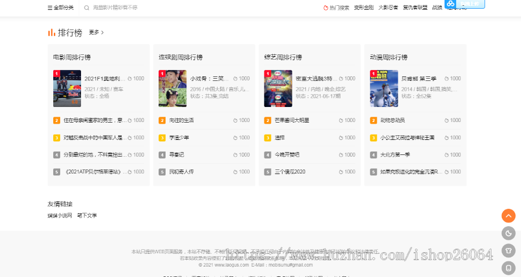Click the search magnifier icon
The width and height of the screenshot is (521, 277).
click(86, 8)
